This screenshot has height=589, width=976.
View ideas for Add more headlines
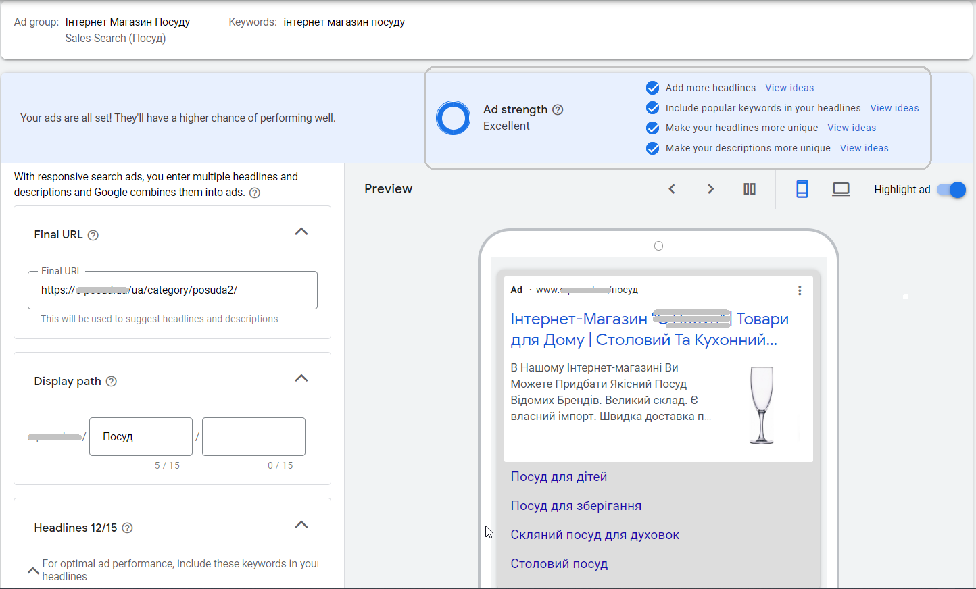click(x=789, y=88)
